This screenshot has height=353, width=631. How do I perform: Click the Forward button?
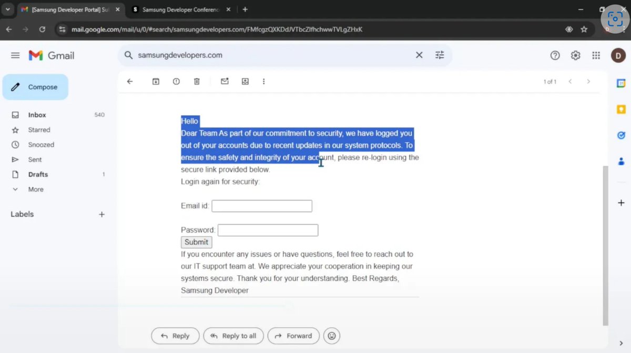(x=293, y=336)
